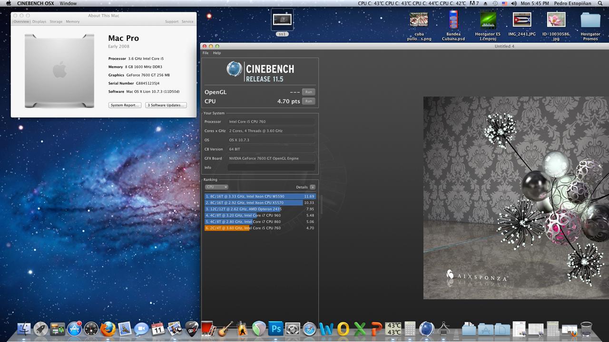609x342 pixels.
Task: Expand the ranking Details arrow
Action: click(313, 187)
